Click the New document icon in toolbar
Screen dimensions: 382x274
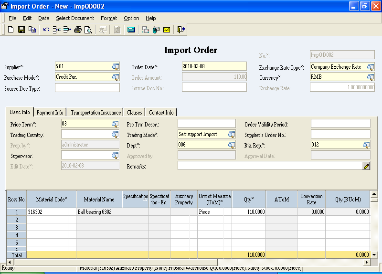point(11,30)
